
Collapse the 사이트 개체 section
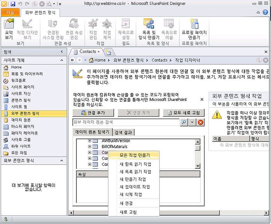point(62,60)
